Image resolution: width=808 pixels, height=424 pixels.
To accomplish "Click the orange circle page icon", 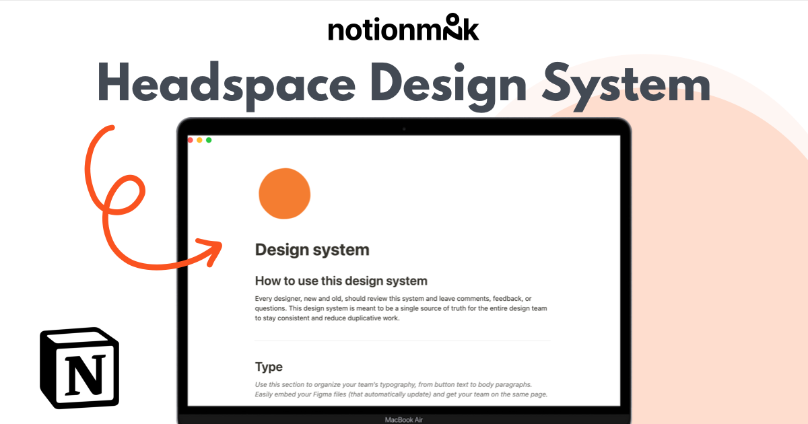I will [284, 193].
